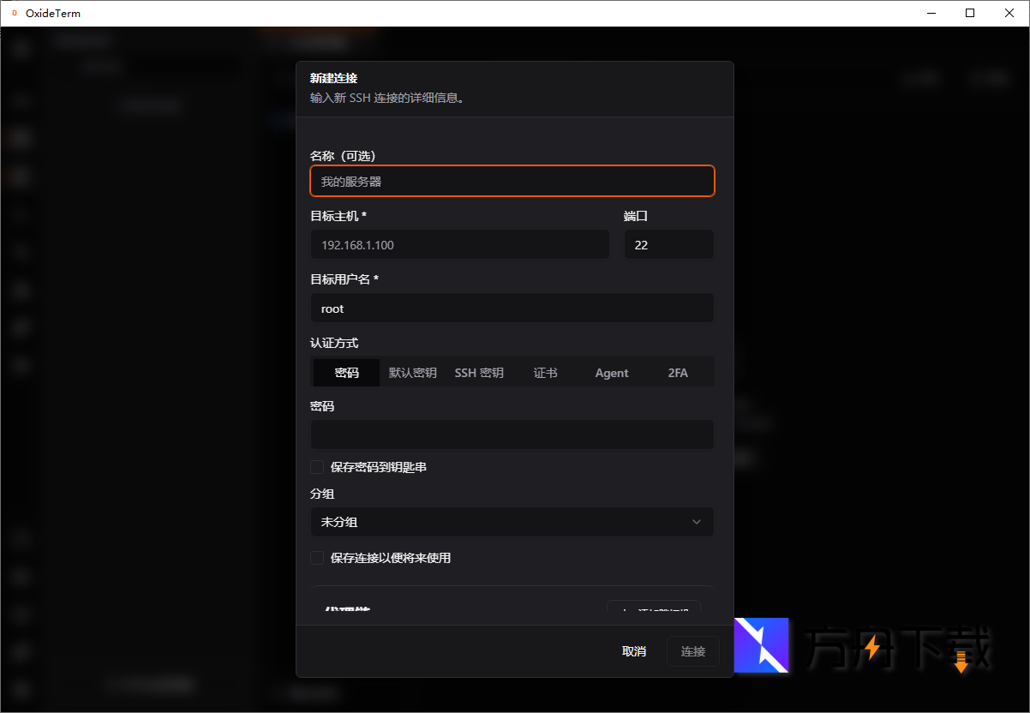Click the blue arrow logo at bottom right
The height and width of the screenshot is (713, 1030).
click(761, 647)
